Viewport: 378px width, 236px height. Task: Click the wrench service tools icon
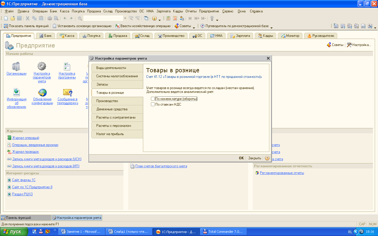pyautogui.click(x=212, y=18)
